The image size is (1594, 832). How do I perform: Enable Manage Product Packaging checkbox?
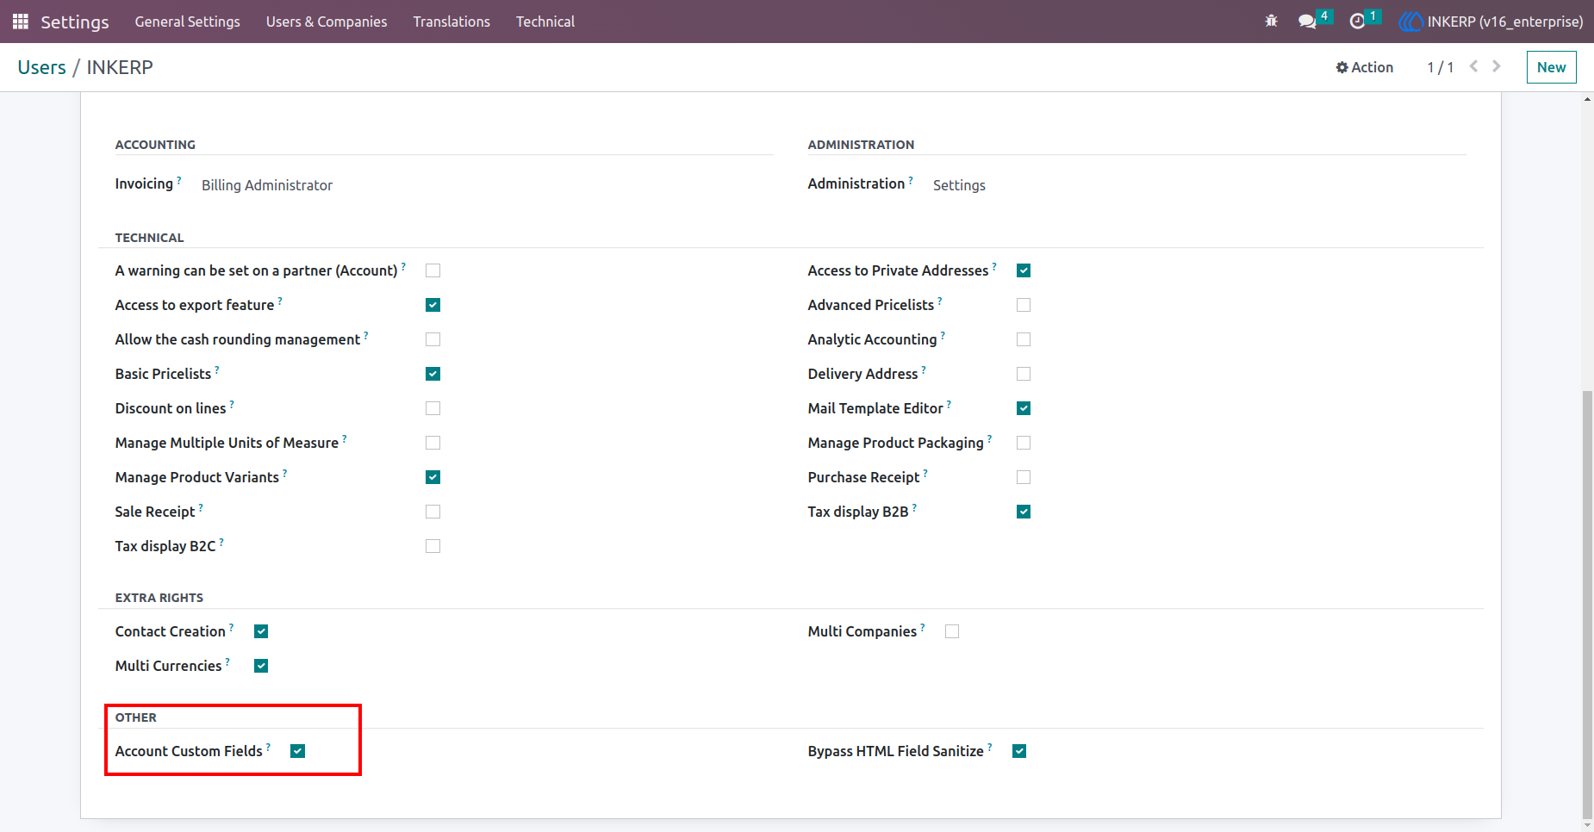click(x=1024, y=443)
